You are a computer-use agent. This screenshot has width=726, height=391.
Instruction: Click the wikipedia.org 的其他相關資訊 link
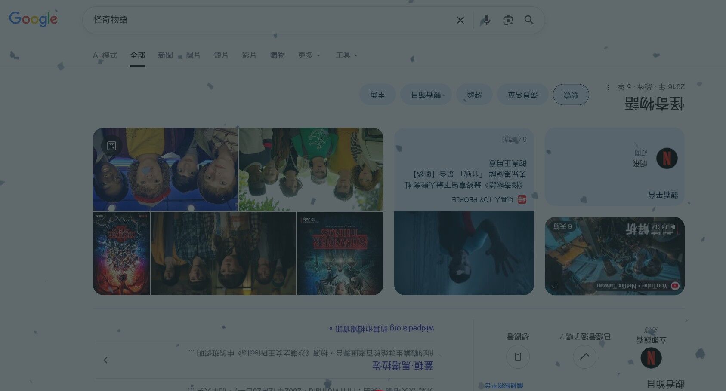pos(380,328)
